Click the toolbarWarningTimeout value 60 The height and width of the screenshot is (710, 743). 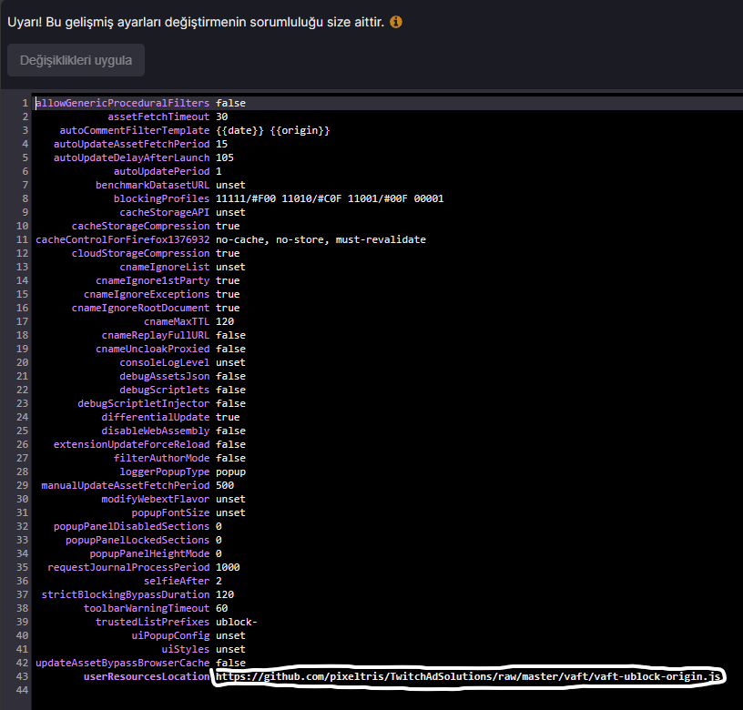pyautogui.click(x=222, y=609)
